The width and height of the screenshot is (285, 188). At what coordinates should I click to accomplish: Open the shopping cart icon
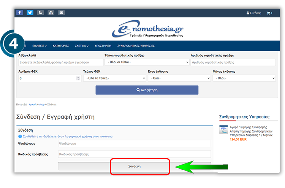point(269,13)
